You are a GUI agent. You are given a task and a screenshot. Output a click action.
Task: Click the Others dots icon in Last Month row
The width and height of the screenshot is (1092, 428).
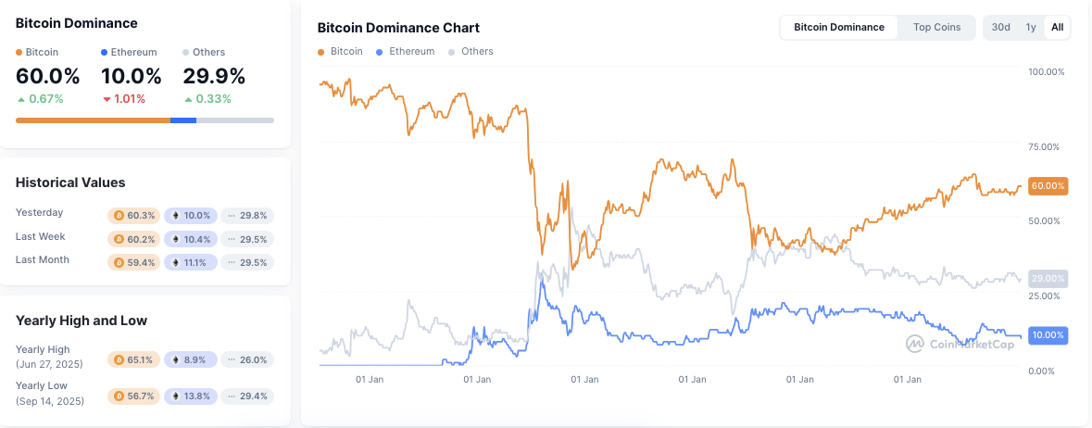(232, 263)
